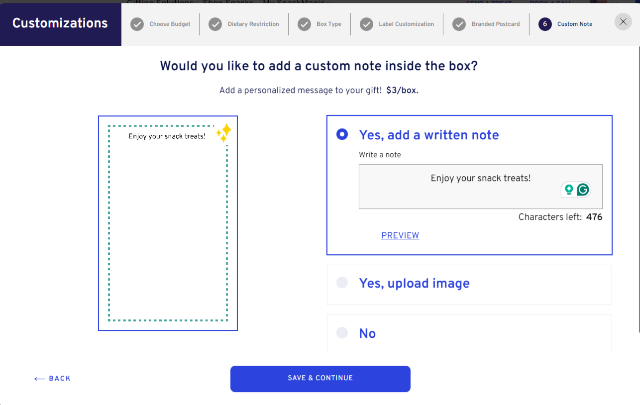Click the '$3/box.' price text

pyautogui.click(x=402, y=91)
